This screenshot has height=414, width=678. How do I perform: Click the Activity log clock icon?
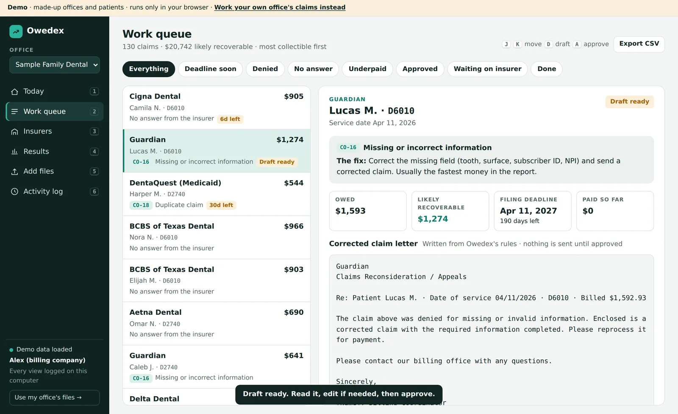[x=14, y=192]
